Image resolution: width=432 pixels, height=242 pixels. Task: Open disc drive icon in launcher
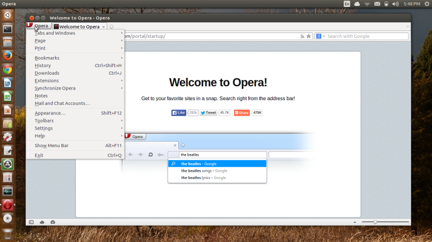point(7,219)
